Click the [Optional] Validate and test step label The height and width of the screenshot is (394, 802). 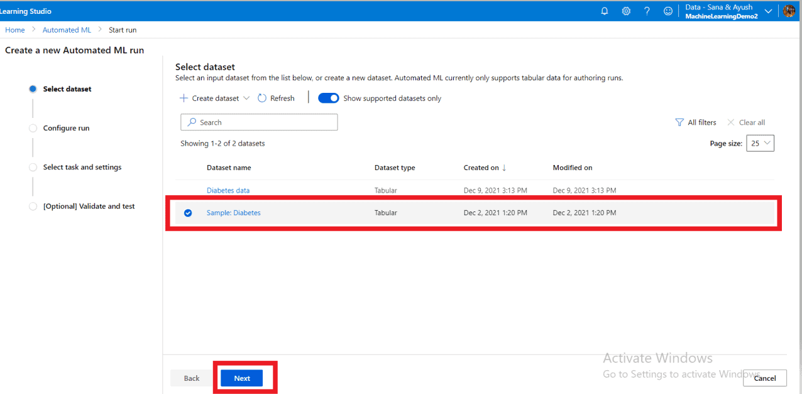pyautogui.click(x=89, y=206)
